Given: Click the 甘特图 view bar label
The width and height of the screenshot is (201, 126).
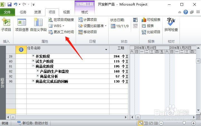Looking at the screenshot, I should tap(3, 83).
